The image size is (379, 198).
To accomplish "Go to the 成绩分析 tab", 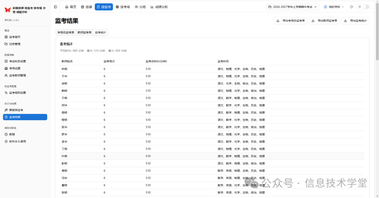I will point(159,7).
